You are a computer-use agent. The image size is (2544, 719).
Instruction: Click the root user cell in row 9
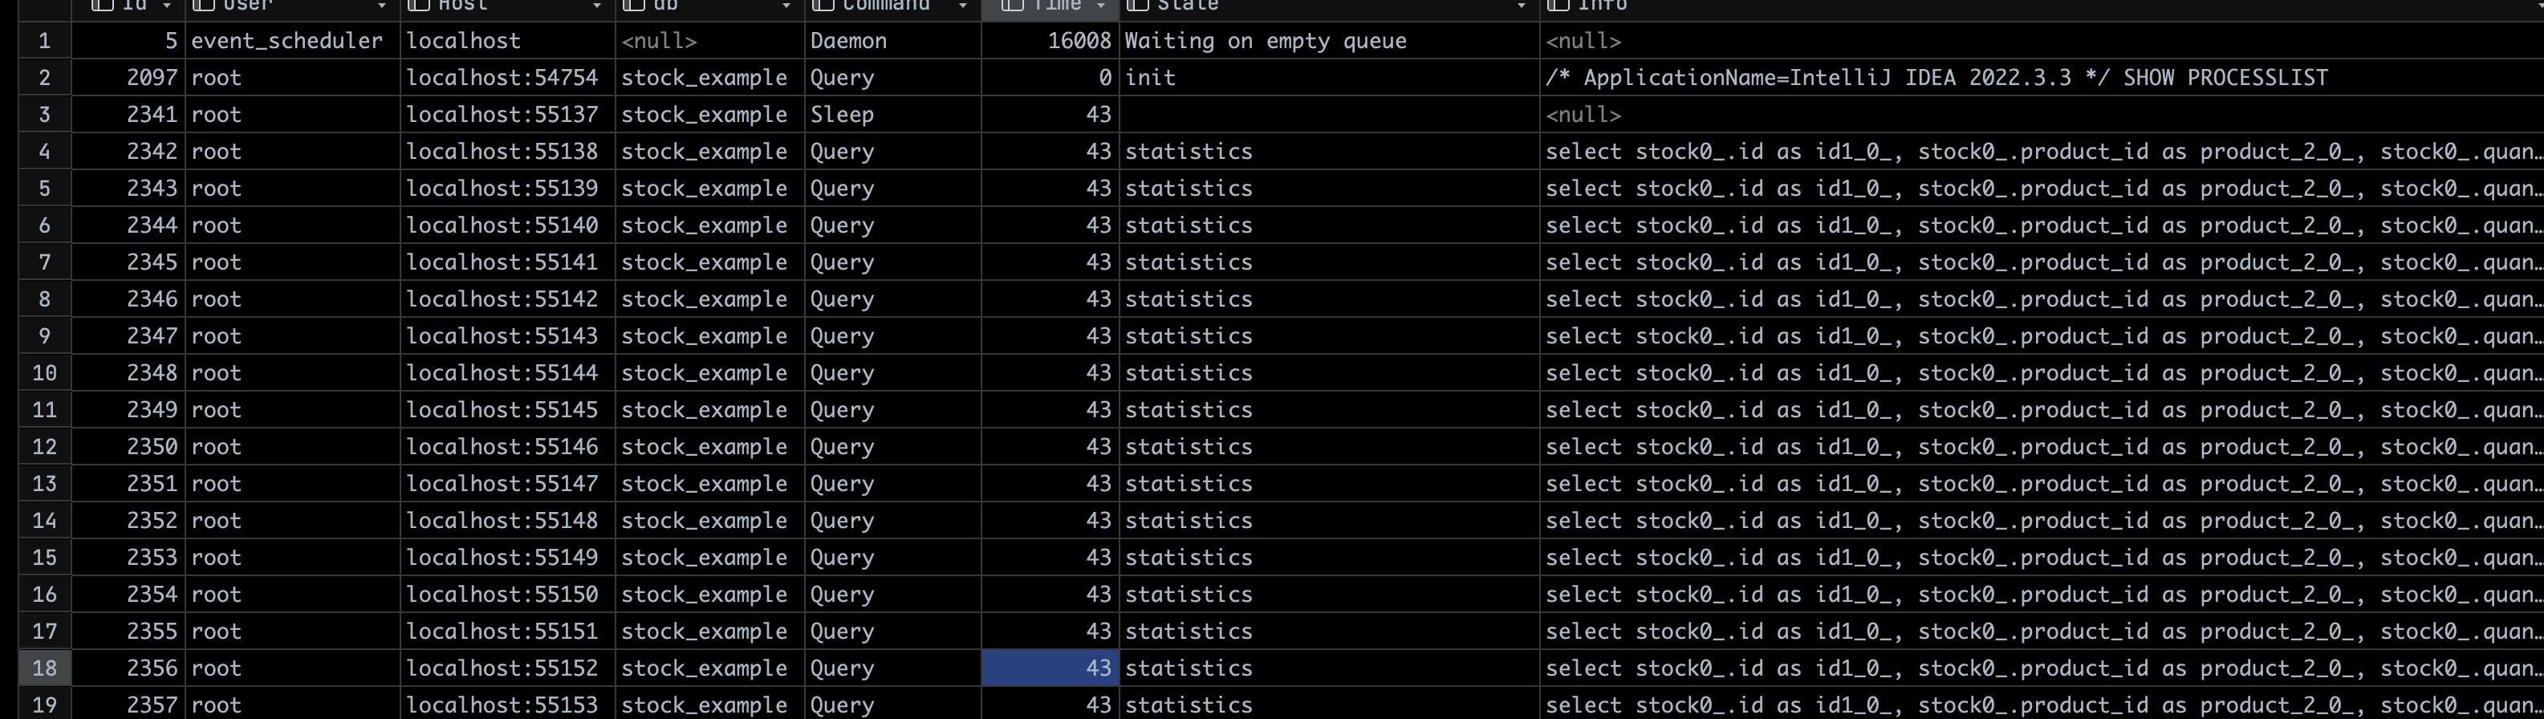tap(292, 335)
